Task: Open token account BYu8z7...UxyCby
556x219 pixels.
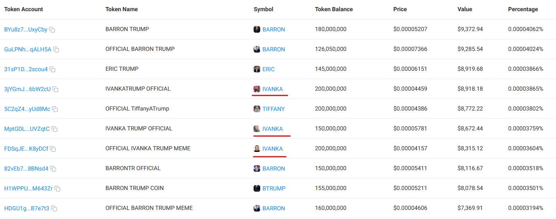Action: pos(26,30)
